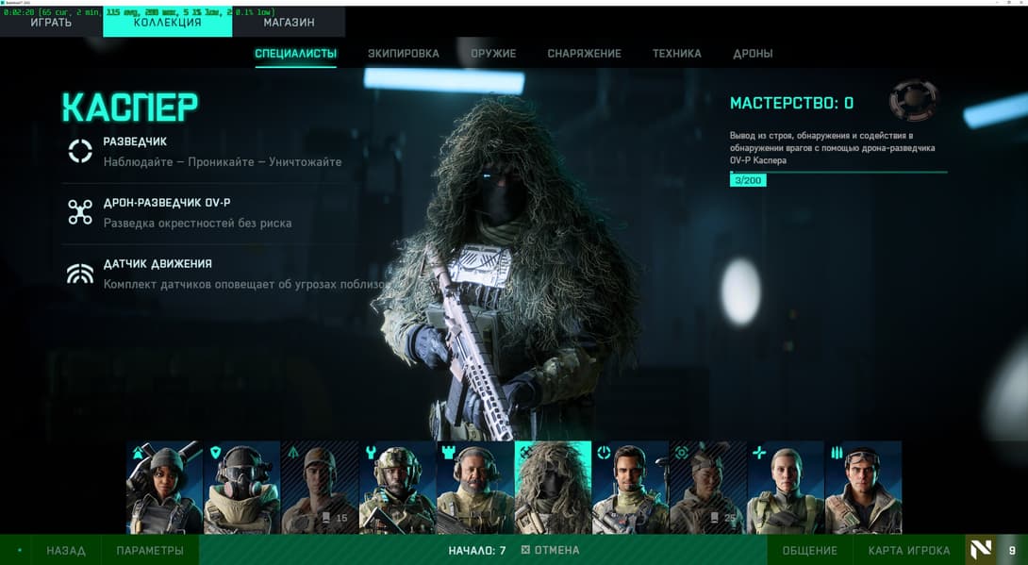Viewport: 1028px width, 565px height.
Task: Select the locked specialist marked 25
Action: point(708,487)
